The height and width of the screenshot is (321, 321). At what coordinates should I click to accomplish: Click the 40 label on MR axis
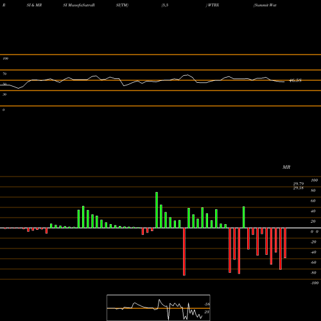[313, 211]
